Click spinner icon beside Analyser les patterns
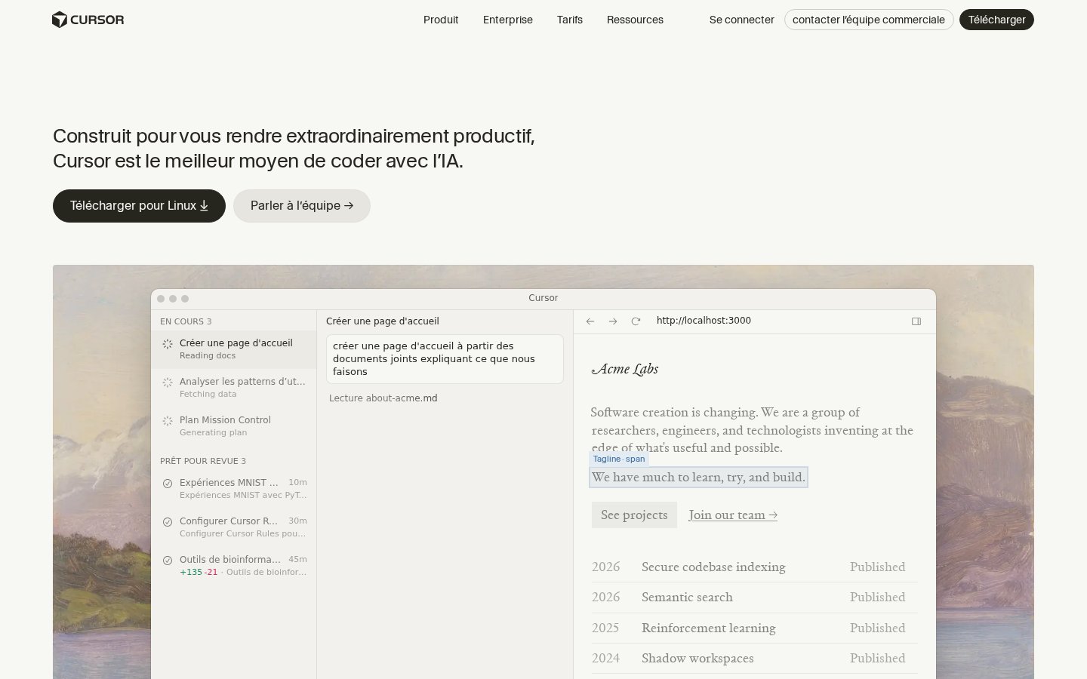The width and height of the screenshot is (1087, 679). [x=168, y=383]
